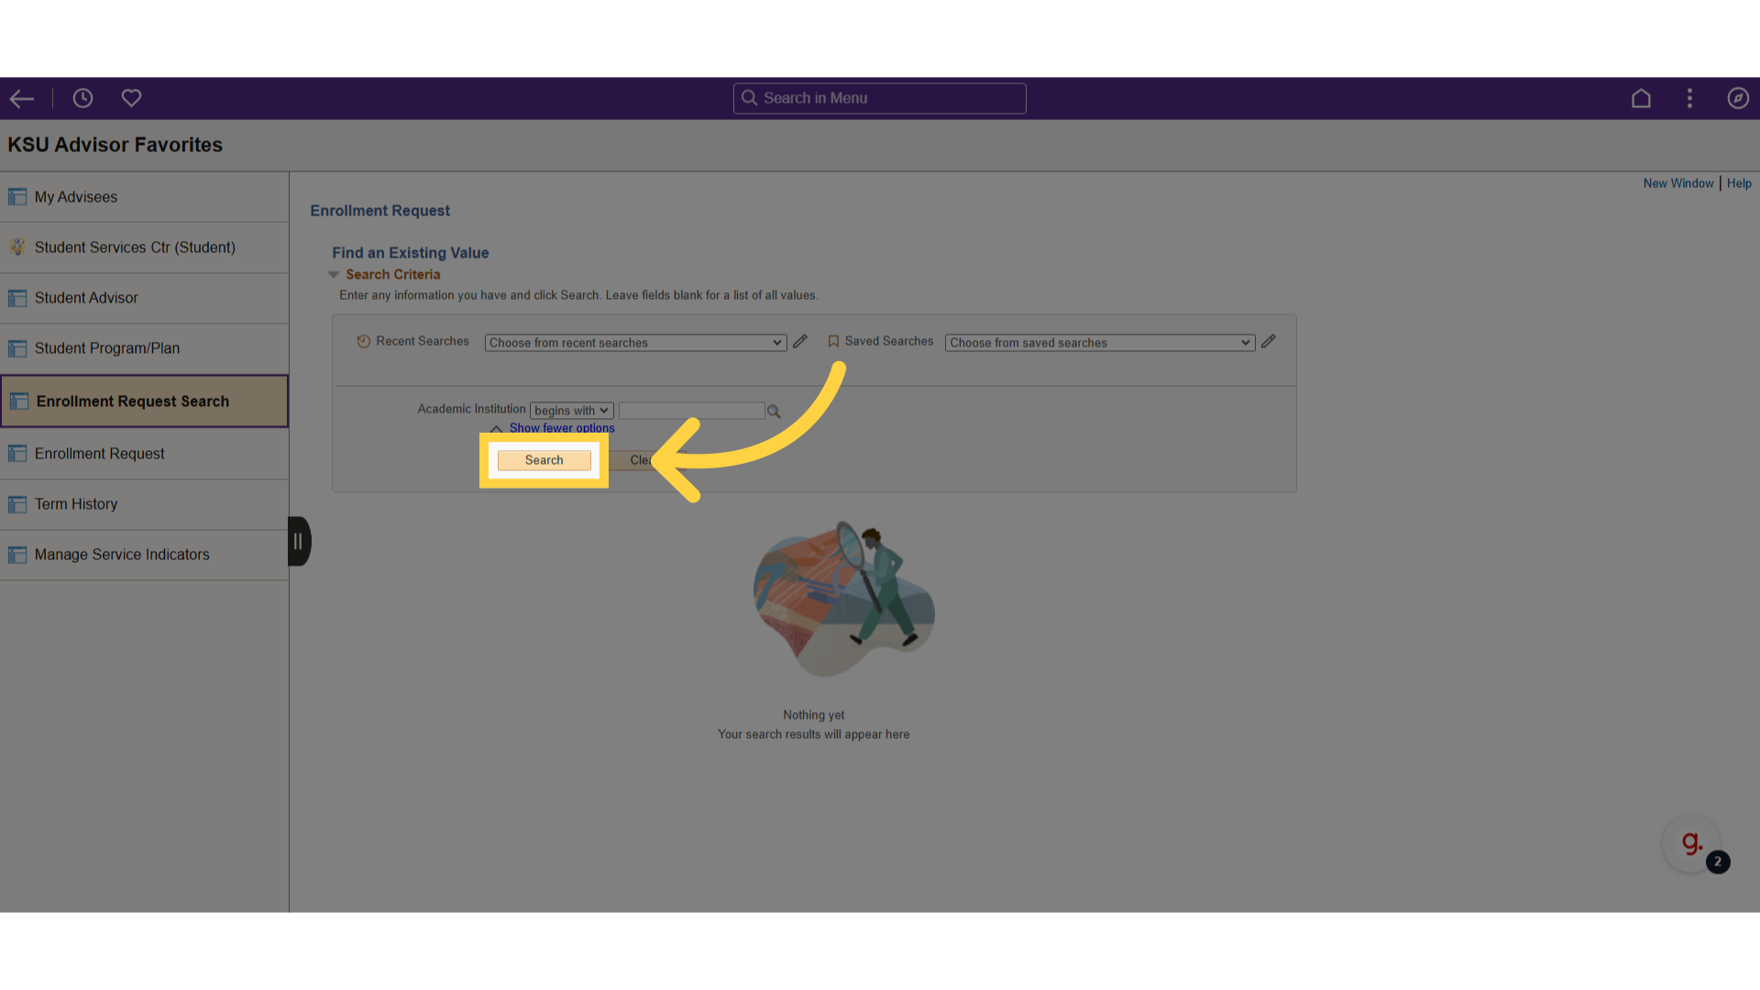Click the Academic Institution lookup magnifier
Screen dimensions: 1760x990
775,412
